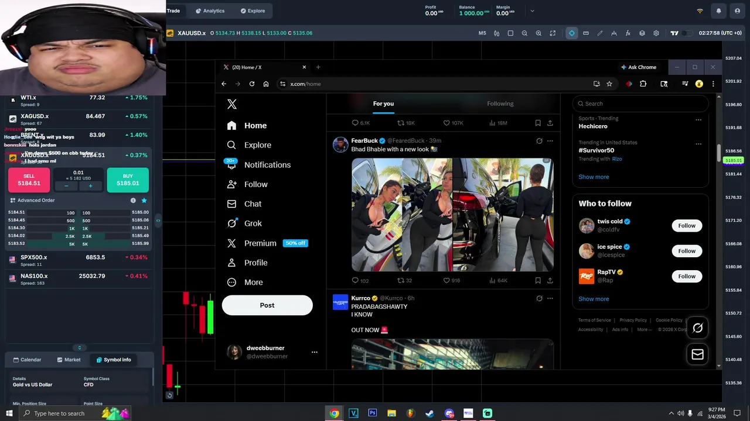Click the zoom in magnifier on chart toolbar
This screenshot has height=421, width=750.
click(x=538, y=33)
